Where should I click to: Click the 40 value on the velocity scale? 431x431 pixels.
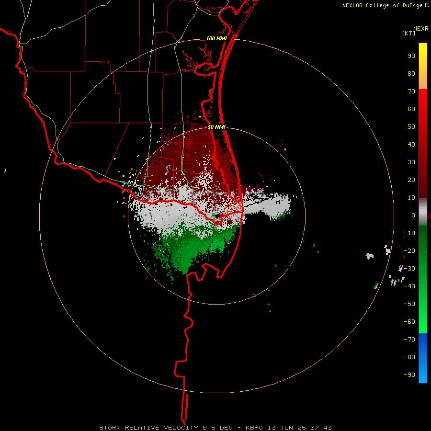pyautogui.click(x=411, y=145)
